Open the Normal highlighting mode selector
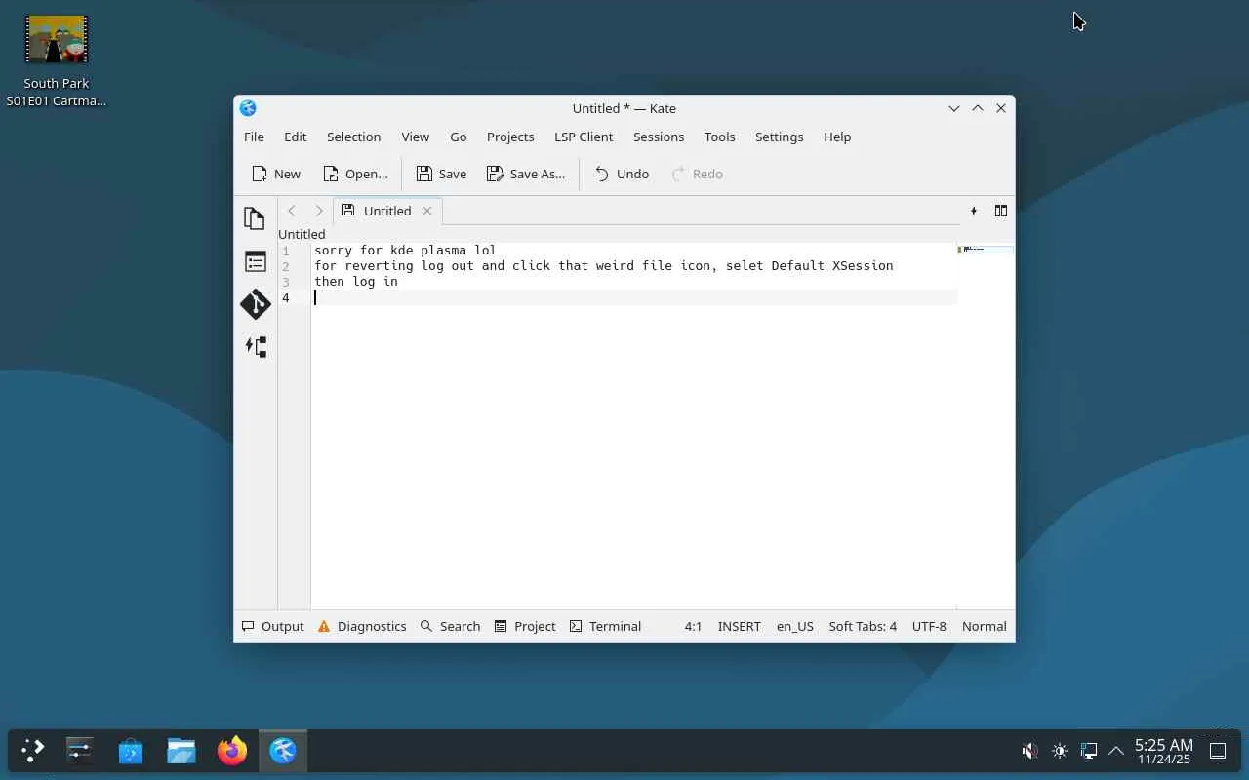This screenshot has width=1249, height=780. 984,626
